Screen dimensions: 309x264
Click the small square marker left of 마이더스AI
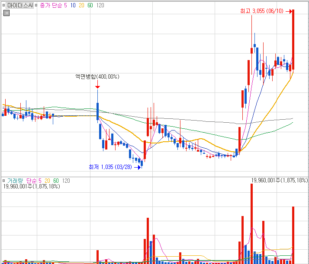(3, 5)
